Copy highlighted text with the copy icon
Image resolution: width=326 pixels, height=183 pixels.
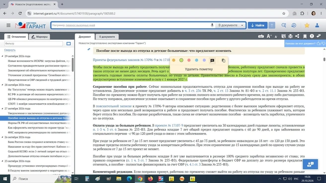[223, 61]
